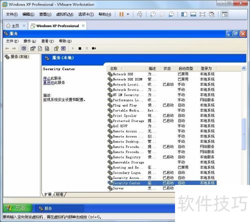Click the send Ctrl+Alt+Del icon in VMware toolbar

tap(139, 14)
